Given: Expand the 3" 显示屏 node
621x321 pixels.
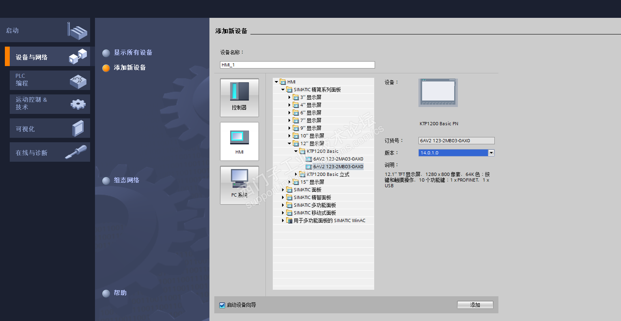Looking at the screenshot, I should pos(289,97).
